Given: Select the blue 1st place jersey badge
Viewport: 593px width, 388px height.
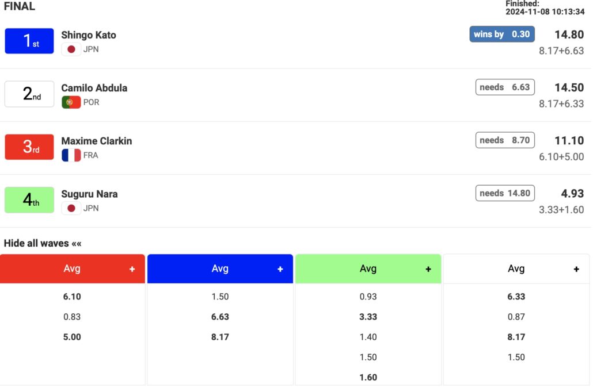Looking at the screenshot, I should click(x=29, y=41).
